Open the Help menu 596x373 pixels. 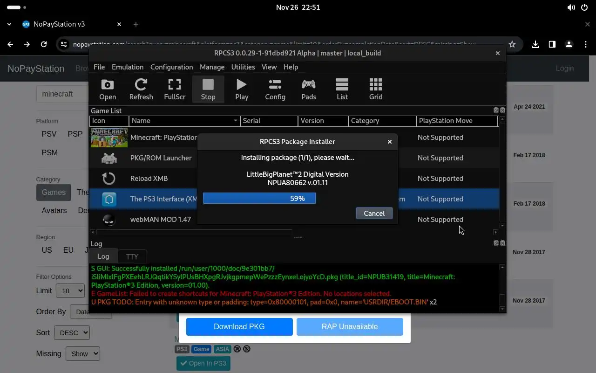coord(291,67)
